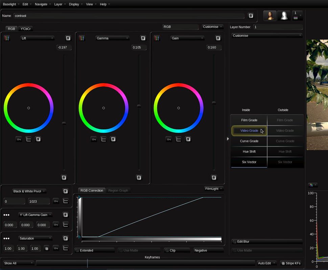This screenshot has height=270, width=328.
Task: Reset the Gamma control with R icon
Action: pyautogui.click(x=143, y=38)
